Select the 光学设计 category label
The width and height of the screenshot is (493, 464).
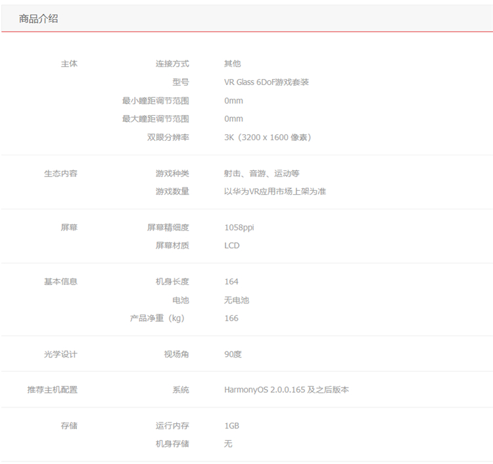[60, 355]
